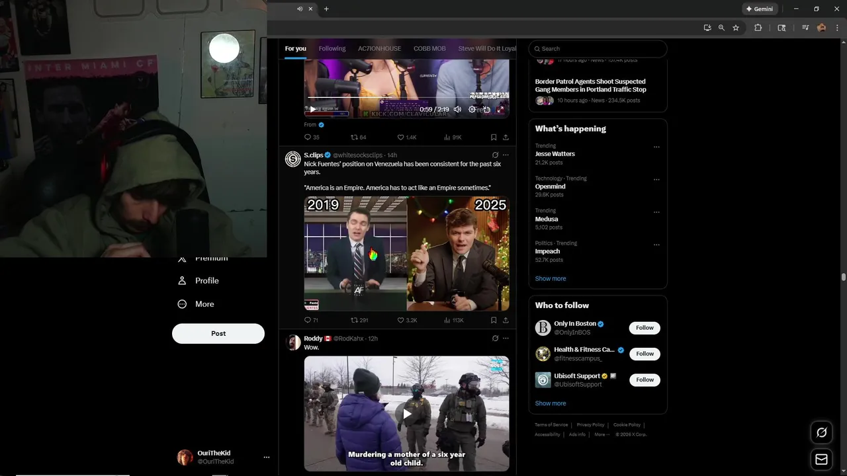The width and height of the screenshot is (847, 476).
Task: Open the Jesse Watters trending topic
Action: [x=555, y=153]
